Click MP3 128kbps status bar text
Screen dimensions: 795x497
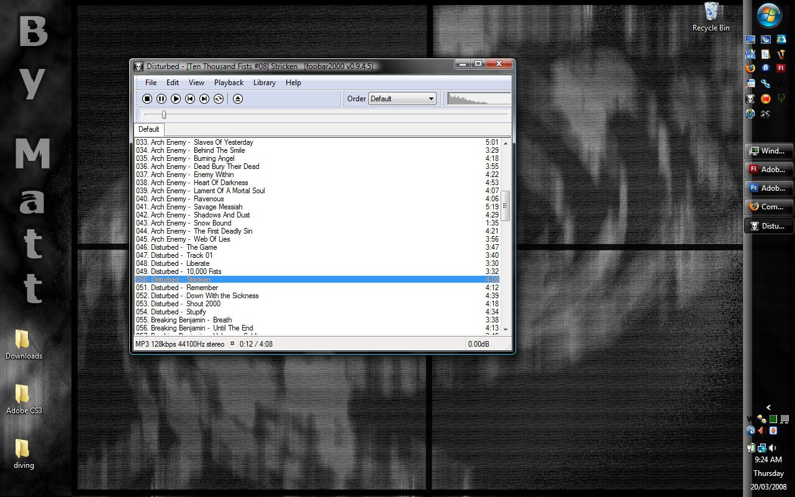coord(180,344)
